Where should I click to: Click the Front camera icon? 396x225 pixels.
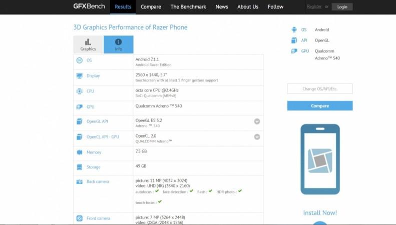79,218
